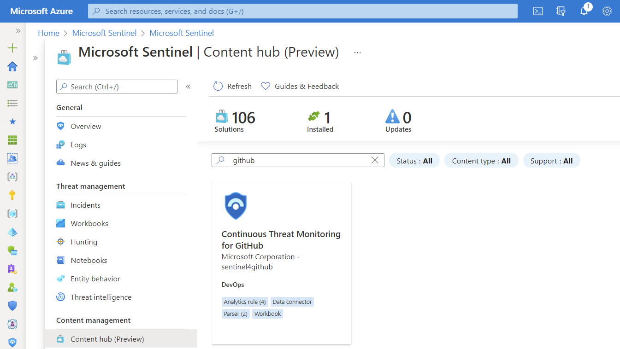Collapse the Sentinel navigation menu
The width and height of the screenshot is (620, 349).
[x=188, y=87]
